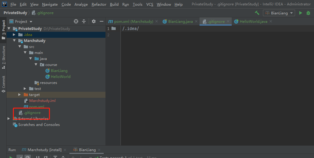The height and width of the screenshot is (158, 314).
Task: Expand the test folder
Action: click(x=25, y=88)
